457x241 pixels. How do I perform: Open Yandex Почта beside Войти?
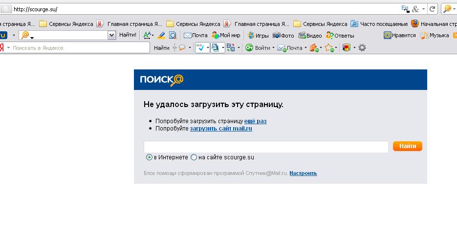tap(290, 48)
